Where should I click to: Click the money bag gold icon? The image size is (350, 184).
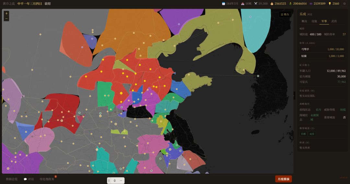[x=272, y=4]
